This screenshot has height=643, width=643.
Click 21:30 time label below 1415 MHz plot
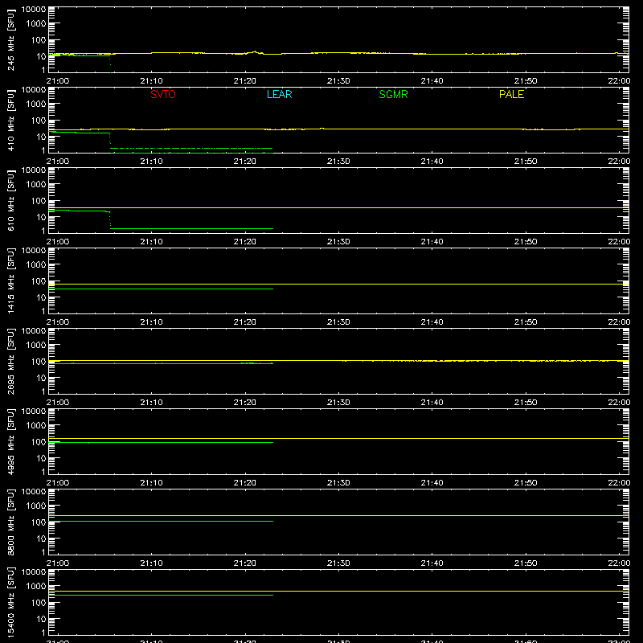coord(338,322)
